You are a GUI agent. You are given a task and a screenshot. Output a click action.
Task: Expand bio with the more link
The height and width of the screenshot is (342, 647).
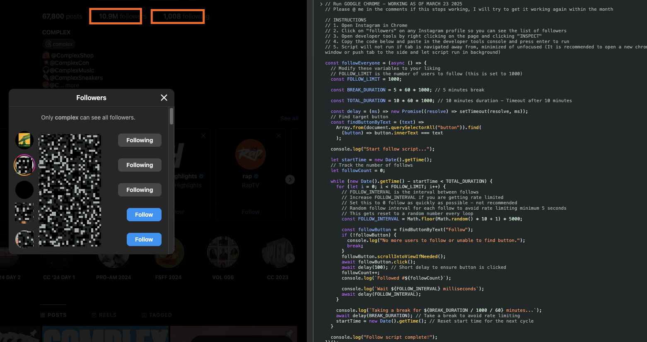tap(72, 85)
